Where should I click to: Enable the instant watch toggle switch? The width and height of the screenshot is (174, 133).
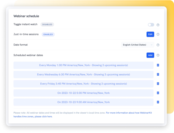151,25
